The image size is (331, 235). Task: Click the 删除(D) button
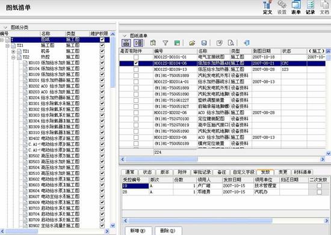[168, 231]
